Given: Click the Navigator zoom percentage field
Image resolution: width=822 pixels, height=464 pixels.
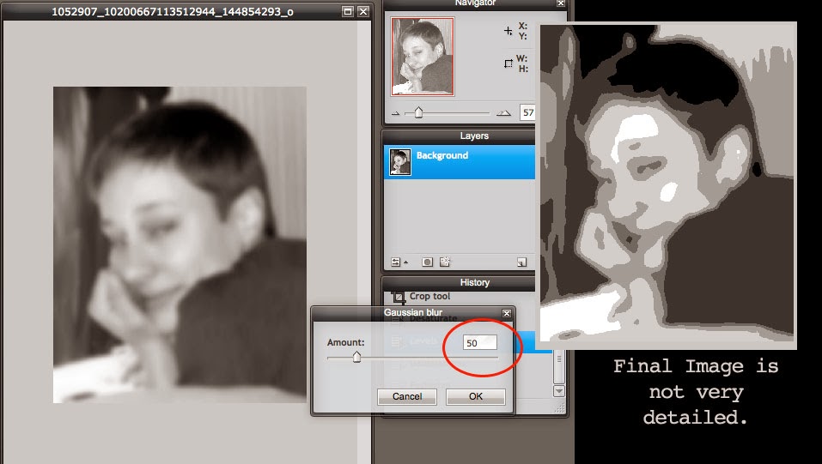Looking at the screenshot, I should (x=527, y=112).
